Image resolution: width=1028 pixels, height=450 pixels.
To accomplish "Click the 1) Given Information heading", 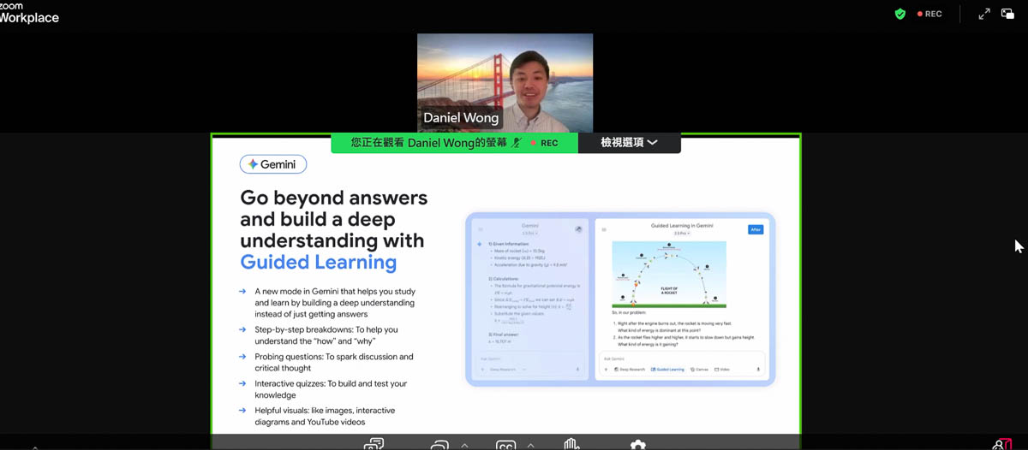I will point(509,244).
